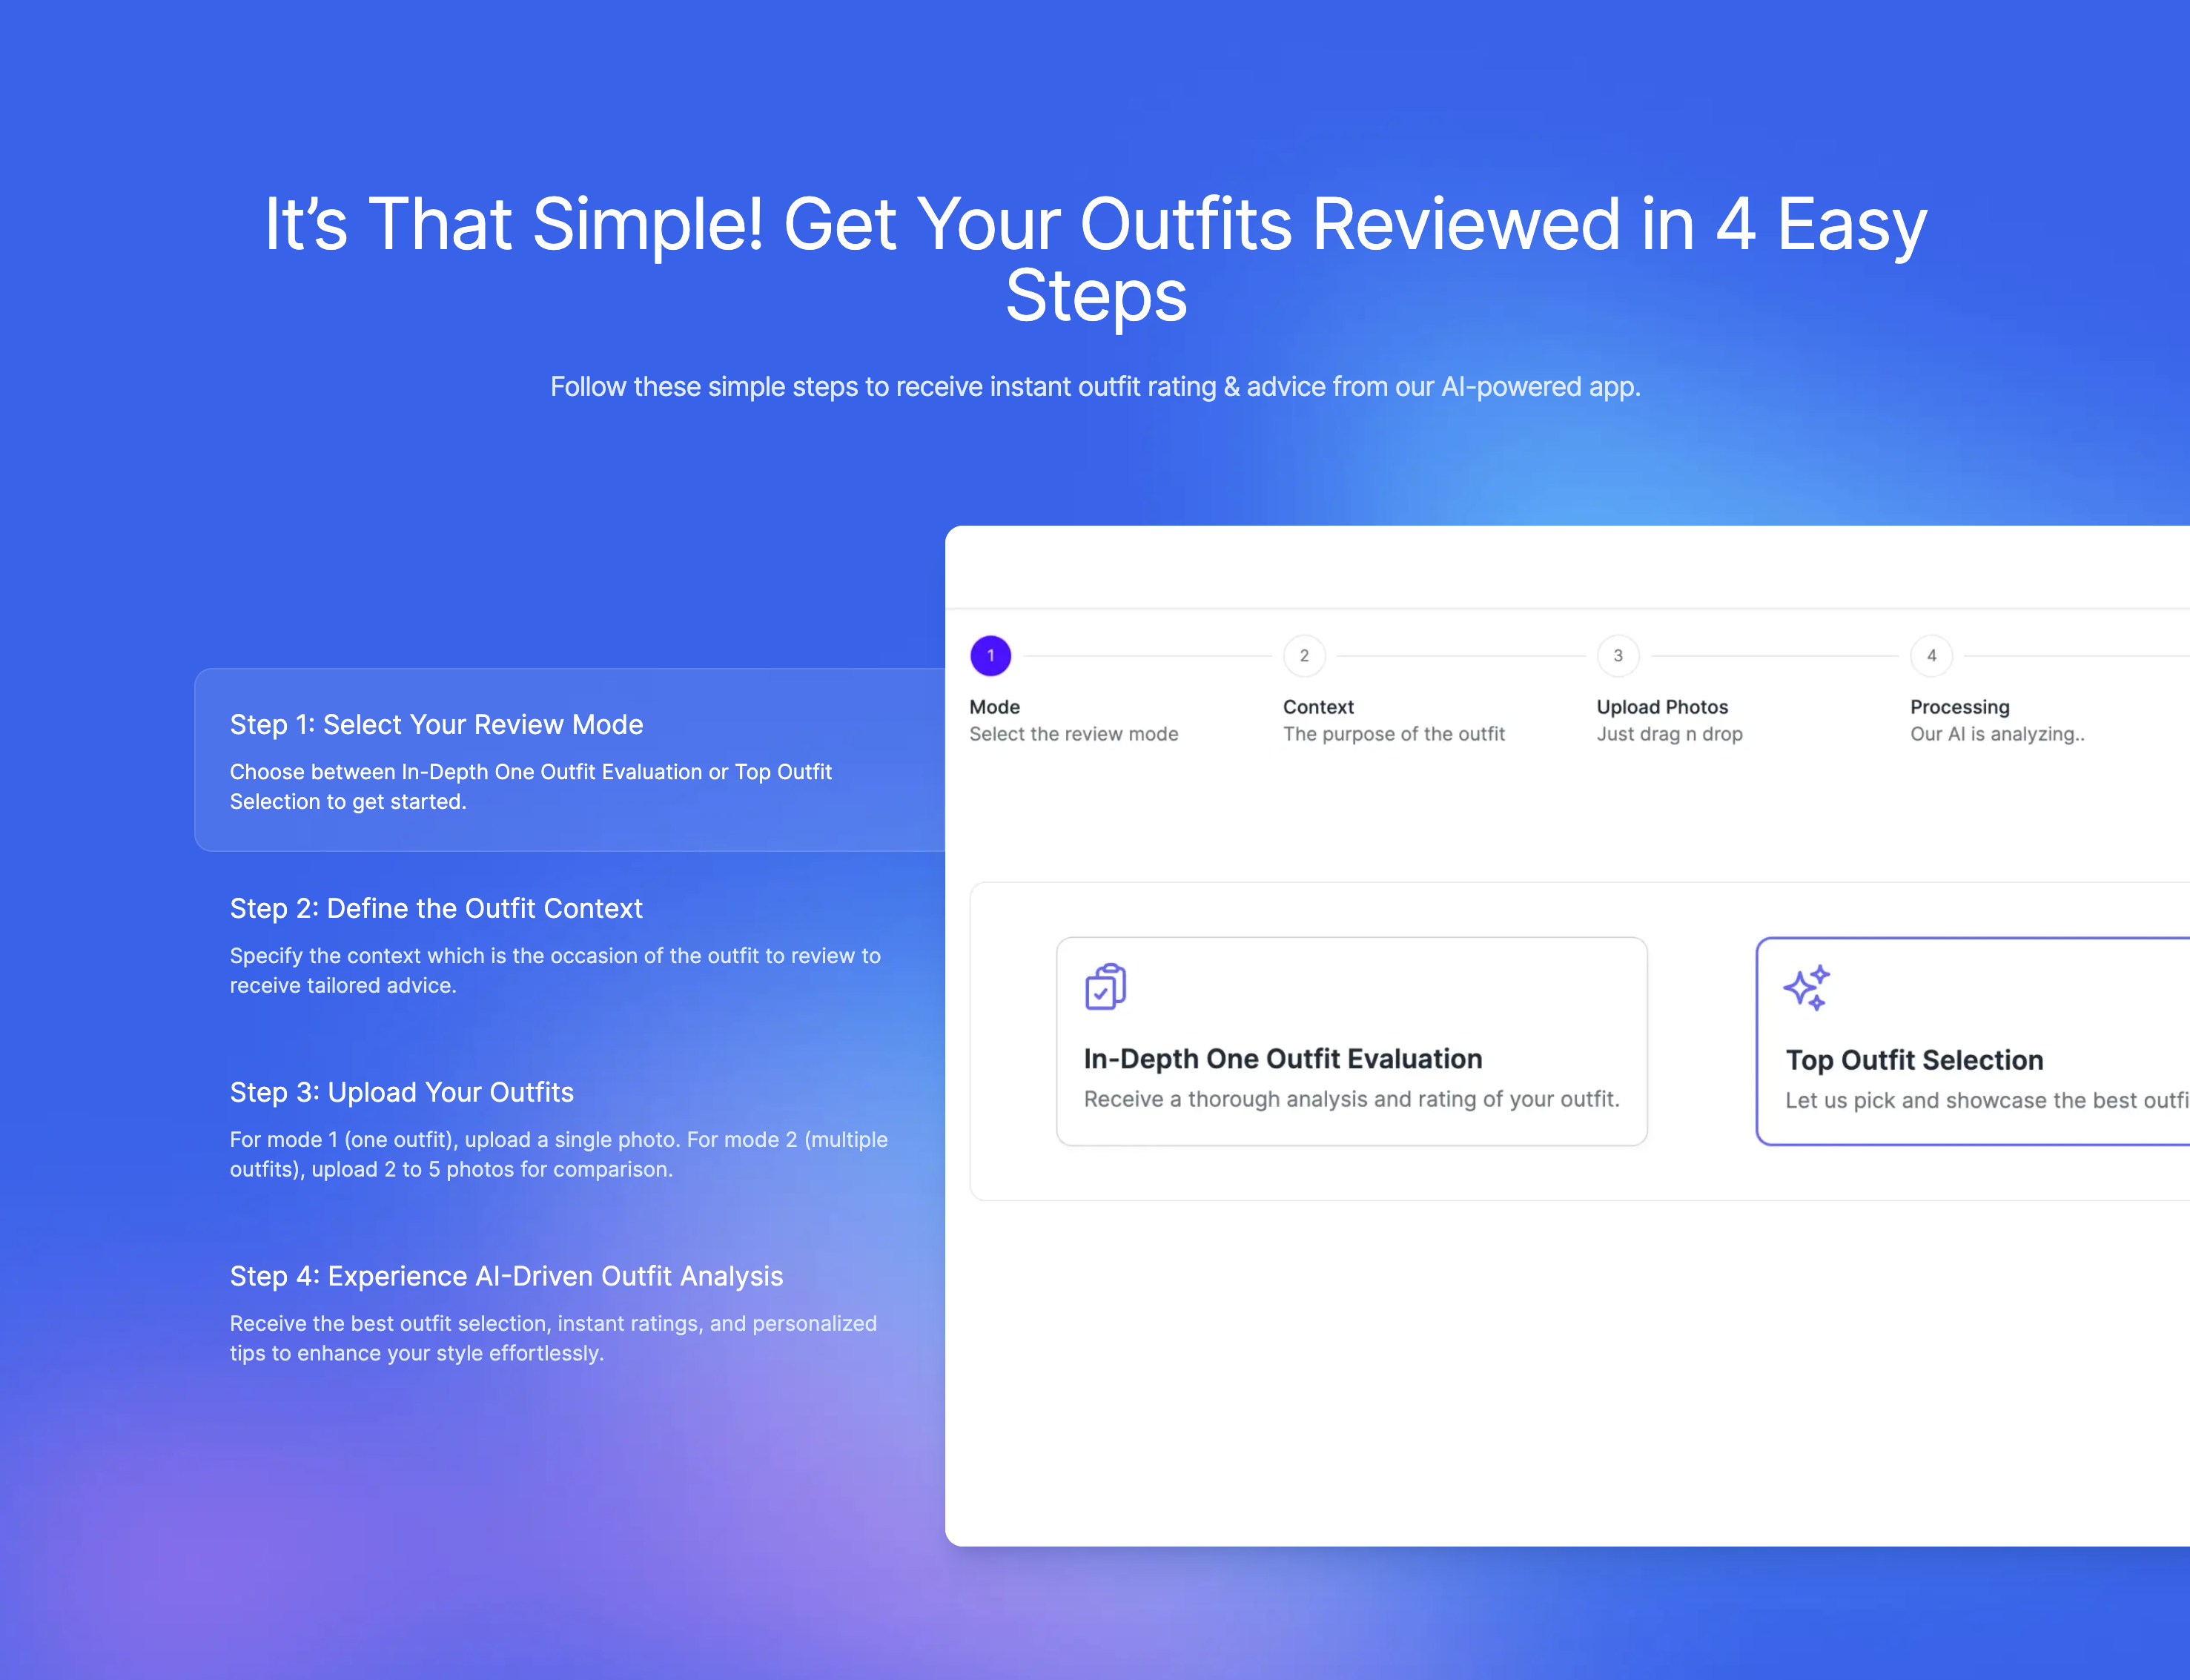Click step 3 circle for Upload Photos

point(1617,656)
